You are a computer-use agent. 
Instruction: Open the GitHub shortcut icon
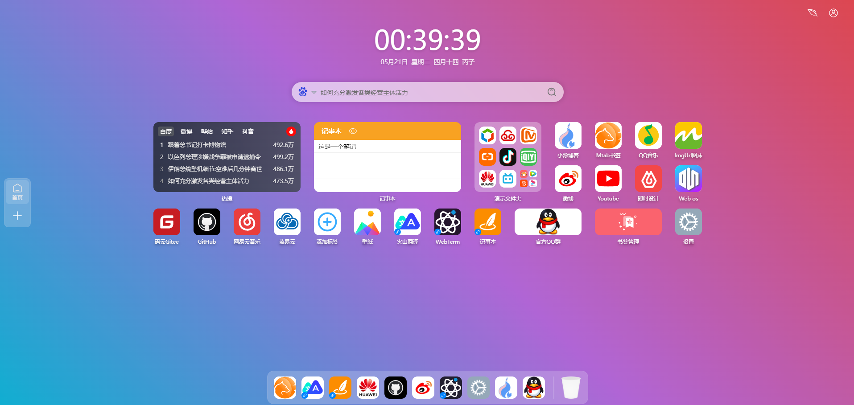[x=206, y=222]
